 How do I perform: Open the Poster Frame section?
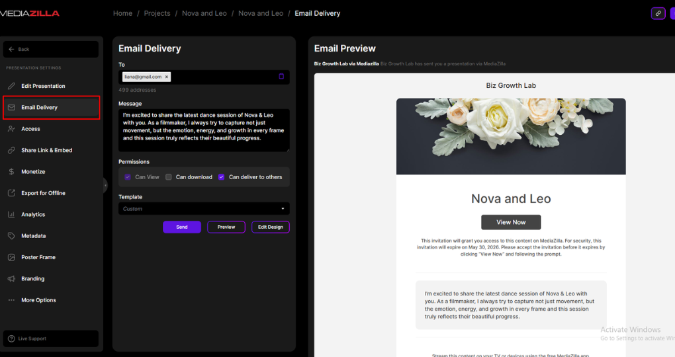[x=51, y=257]
